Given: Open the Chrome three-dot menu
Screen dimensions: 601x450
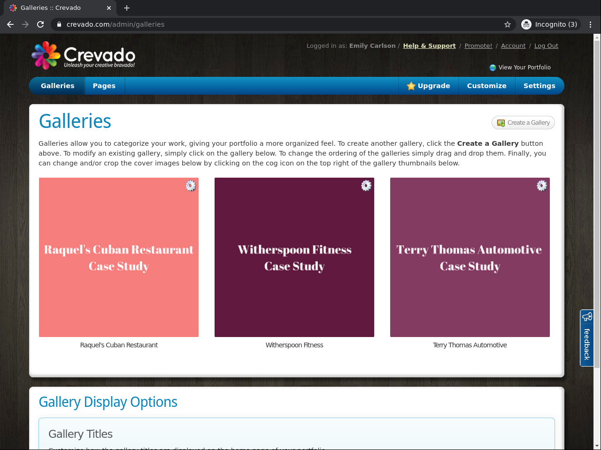Looking at the screenshot, I should click(591, 24).
